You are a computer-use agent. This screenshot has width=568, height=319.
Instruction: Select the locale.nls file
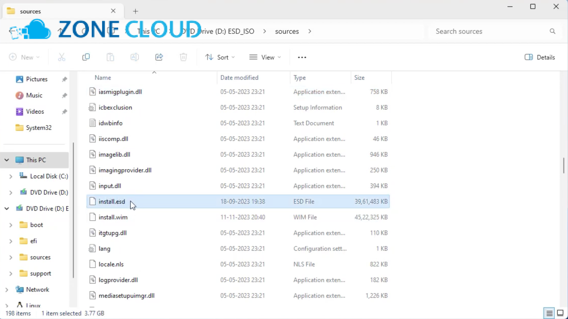111,264
